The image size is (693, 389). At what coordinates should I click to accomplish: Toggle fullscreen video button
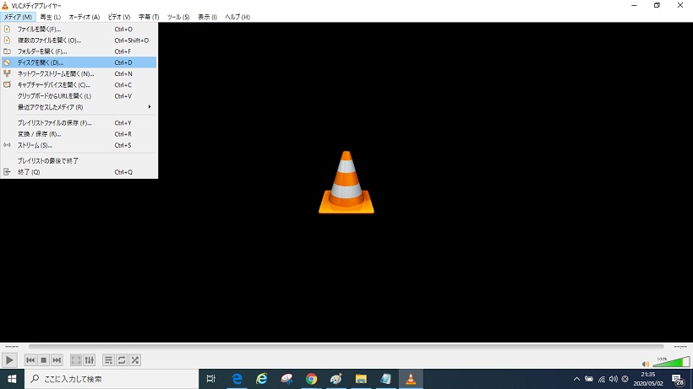click(76, 360)
